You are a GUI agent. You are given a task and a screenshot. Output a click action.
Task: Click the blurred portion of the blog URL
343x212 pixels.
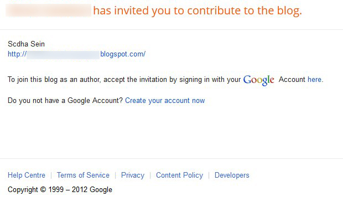point(63,55)
